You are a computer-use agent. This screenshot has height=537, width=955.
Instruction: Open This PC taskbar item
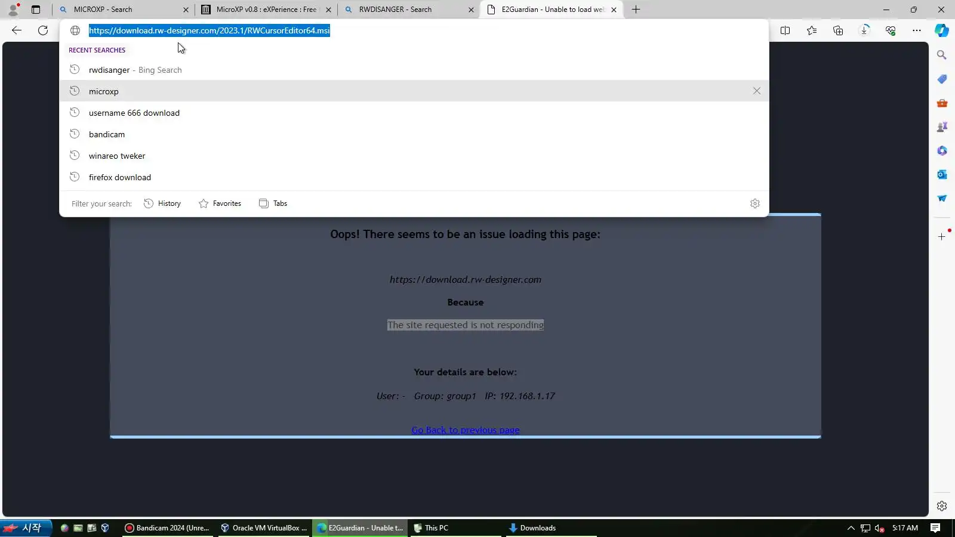456,528
